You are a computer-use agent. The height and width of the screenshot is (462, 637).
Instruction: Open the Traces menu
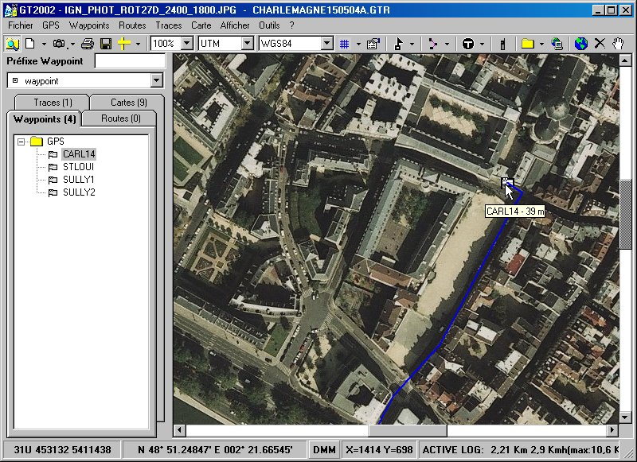168,25
